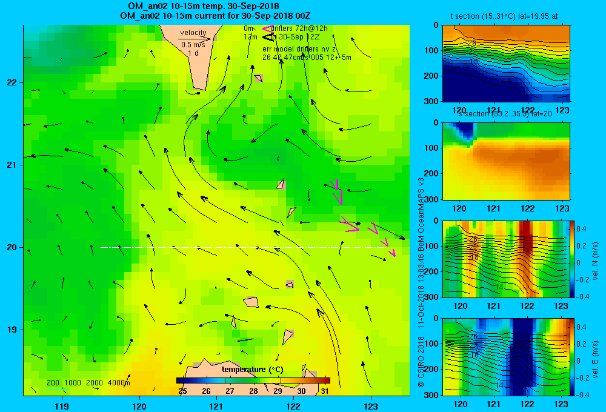Click the 'vel. E (m/s)' axis label
The image size is (606, 412).
[x=596, y=359]
